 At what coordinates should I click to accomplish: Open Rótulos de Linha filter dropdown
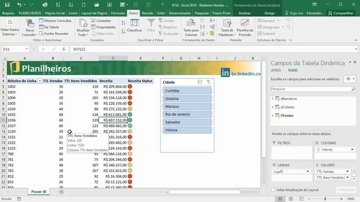tap(39, 81)
